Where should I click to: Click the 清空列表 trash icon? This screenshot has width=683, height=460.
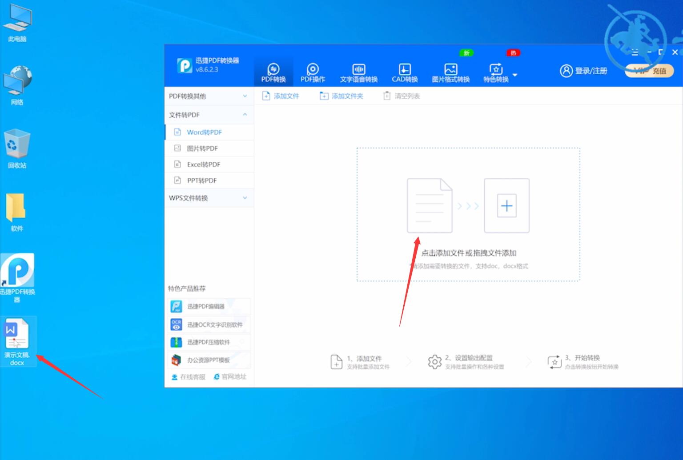(x=387, y=96)
